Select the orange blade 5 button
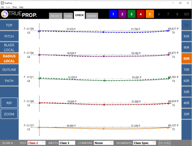This screenshot has height=146, width=192. pos(150,14)
